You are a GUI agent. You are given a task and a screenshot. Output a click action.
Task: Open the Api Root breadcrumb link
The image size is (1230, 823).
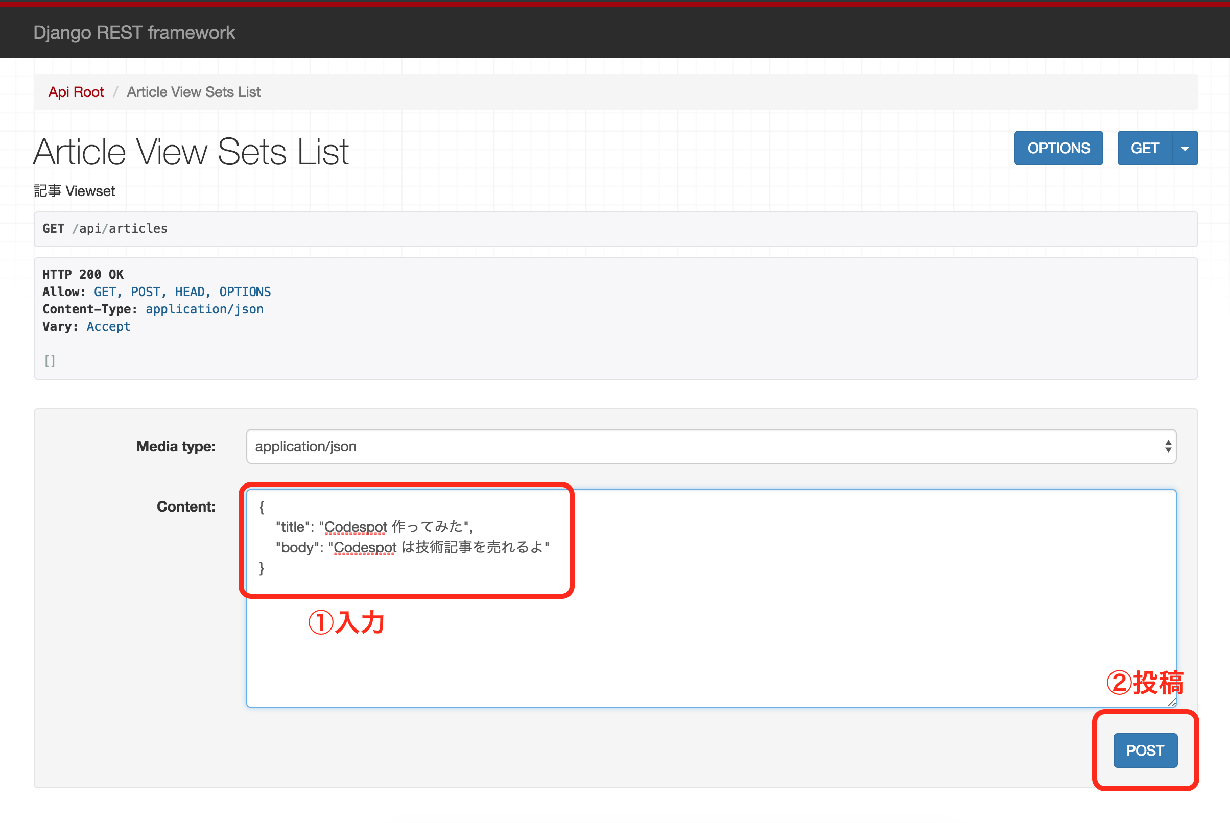click(76, 92)
